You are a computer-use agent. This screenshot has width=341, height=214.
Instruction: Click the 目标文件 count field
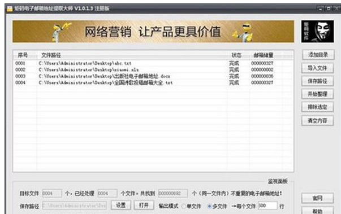click(52, 193)
